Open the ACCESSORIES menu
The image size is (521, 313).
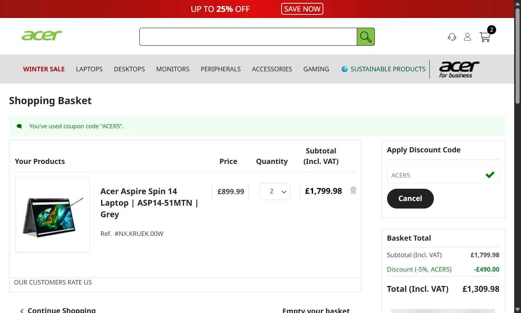tap(272, 69)
